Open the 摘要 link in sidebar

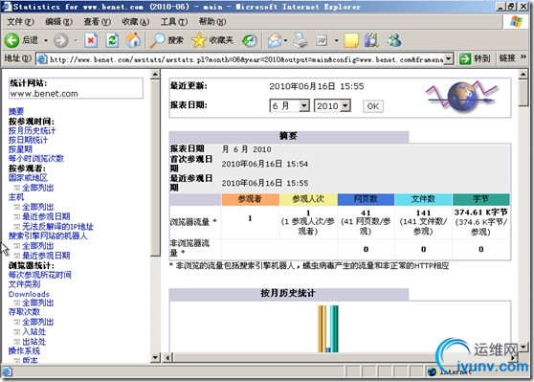click(16, 111)
